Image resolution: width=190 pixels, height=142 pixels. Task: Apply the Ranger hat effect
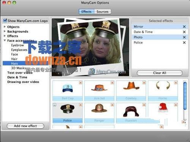pos(99,113)
